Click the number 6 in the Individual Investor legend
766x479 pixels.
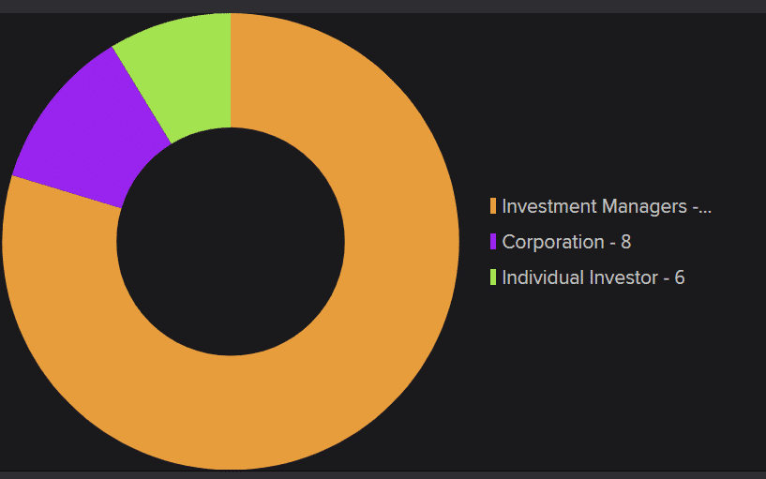point(679,277)
